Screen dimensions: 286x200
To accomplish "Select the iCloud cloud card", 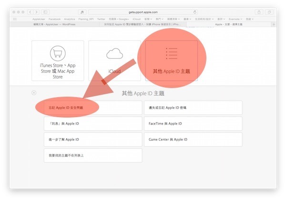I will coord(114,60).
